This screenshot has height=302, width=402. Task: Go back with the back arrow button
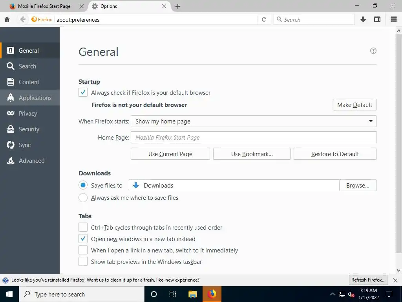point(23,20)
